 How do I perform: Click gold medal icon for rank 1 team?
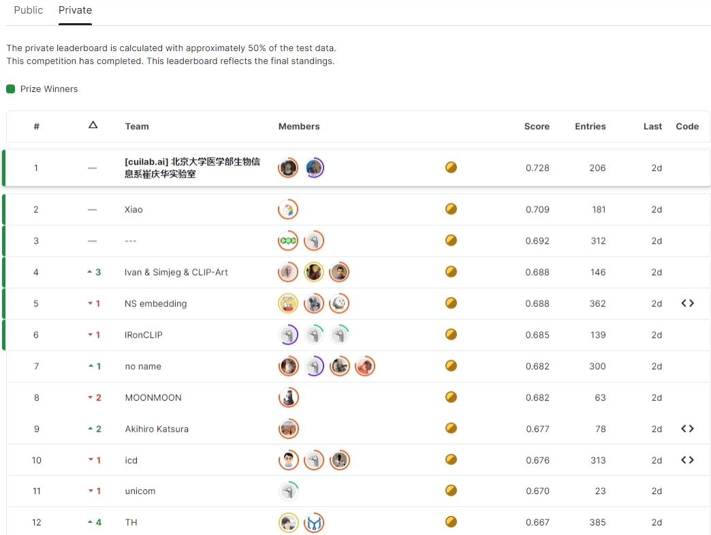coord(451,167)
